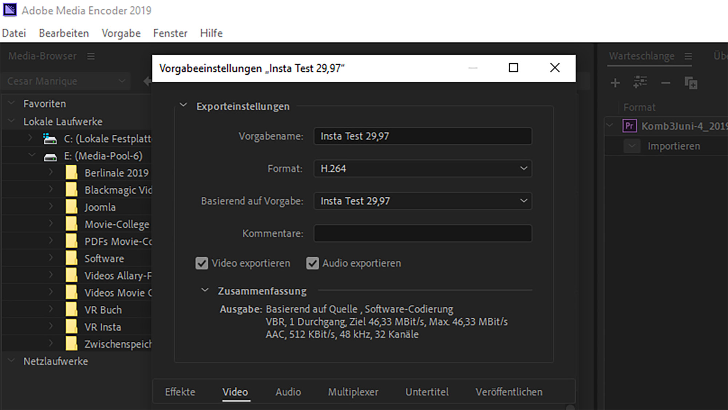Click the add output settings icon in queue

[640, 82]
